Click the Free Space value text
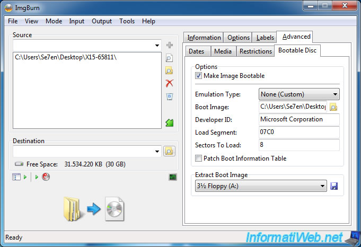Image resolution: width=361 pixels, height=247 pixels. [95, 164]
